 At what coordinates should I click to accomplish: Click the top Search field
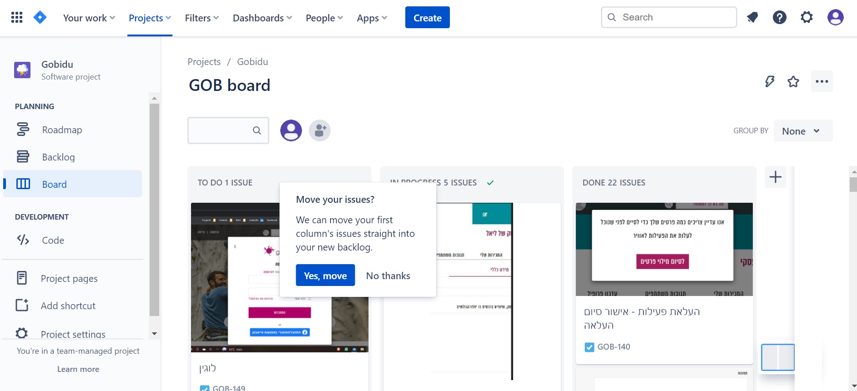click(x=669, y=17)
